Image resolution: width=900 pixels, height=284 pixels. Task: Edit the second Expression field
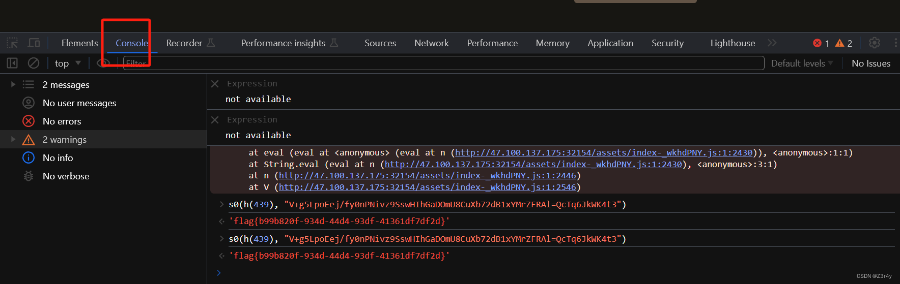(x=252, y=119)
